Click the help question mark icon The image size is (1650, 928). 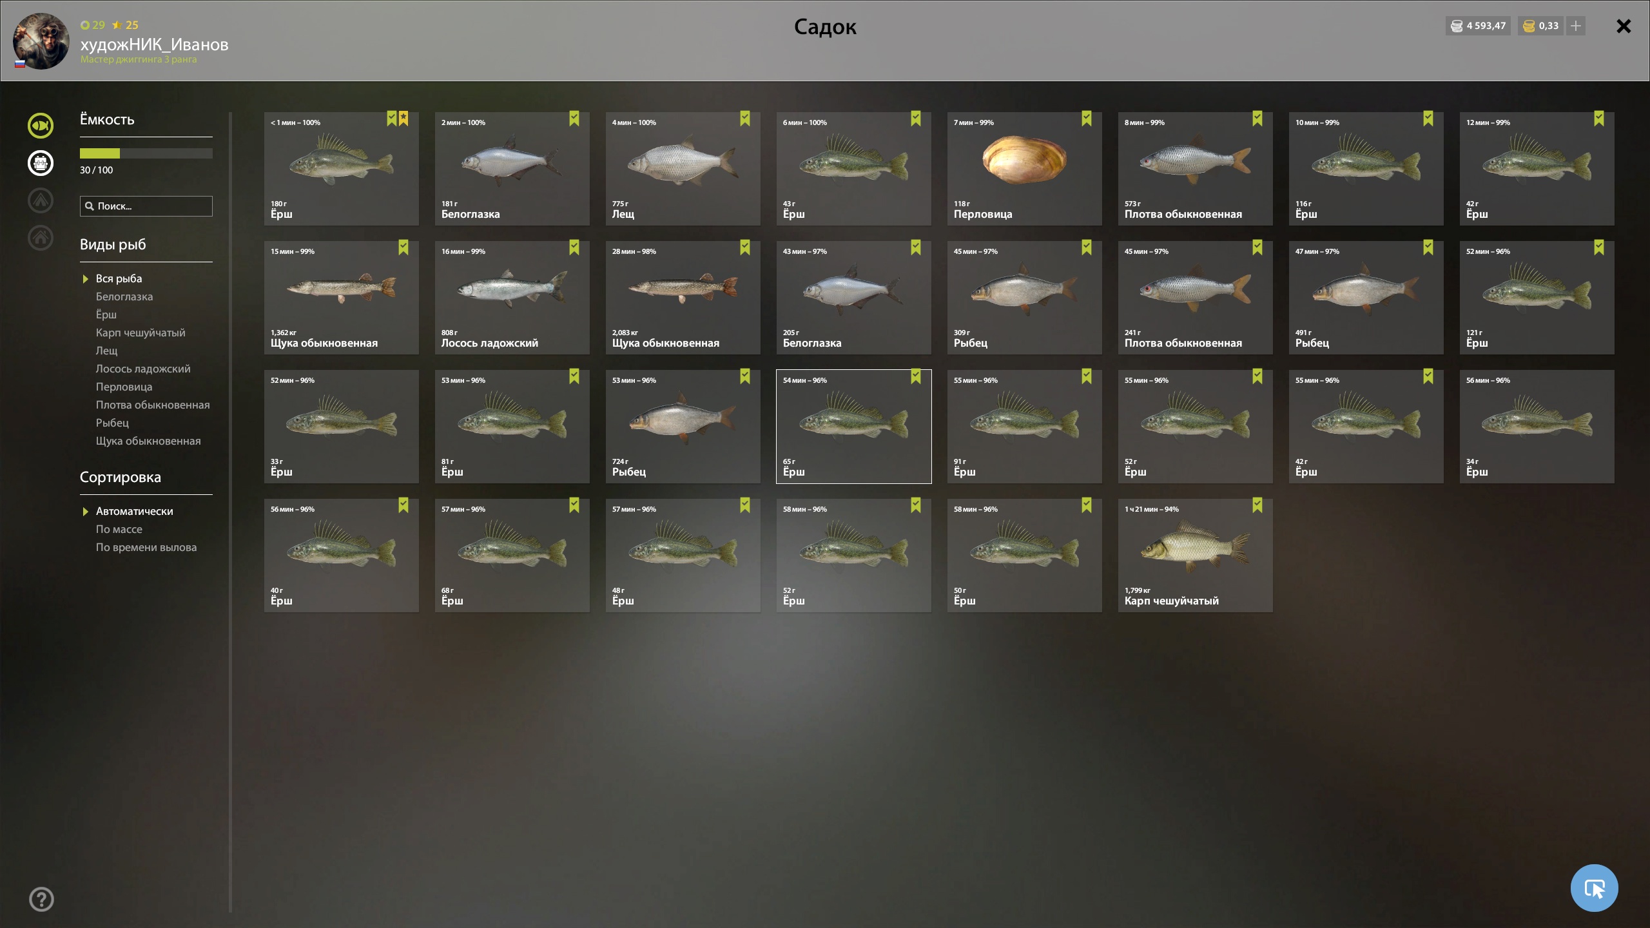click(x=41, y=899)
